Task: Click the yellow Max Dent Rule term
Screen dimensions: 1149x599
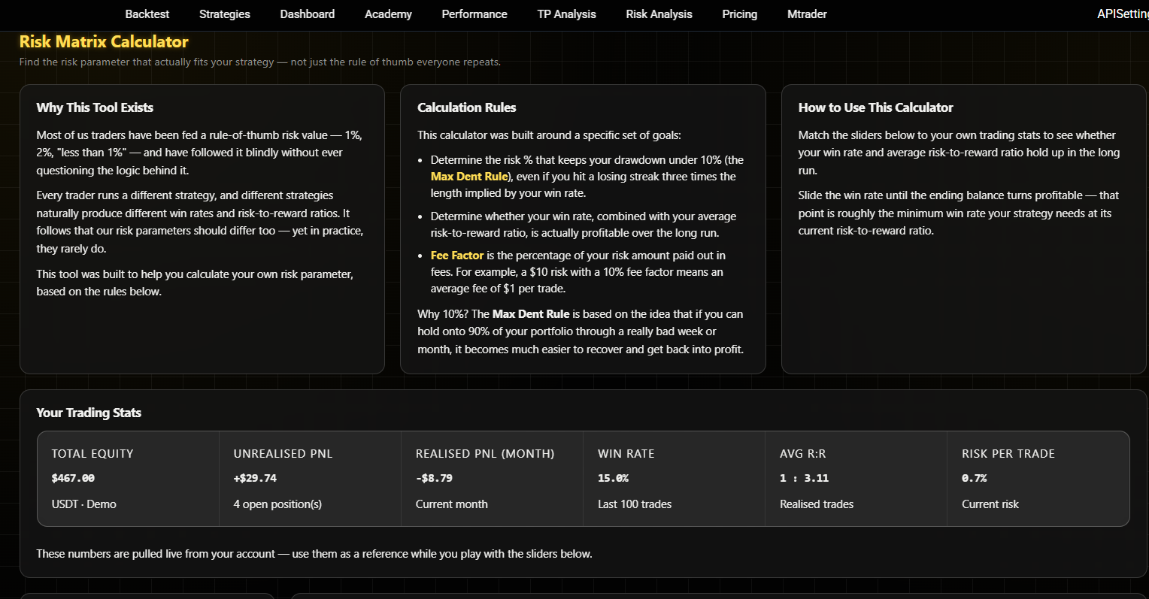Action: pyautogui.click(x=469, y=177)
